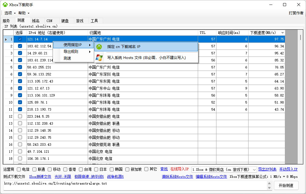The image size is (306, 194).
Task: Click sort arrow on 下载速度 column
Action: click(282, 33)
